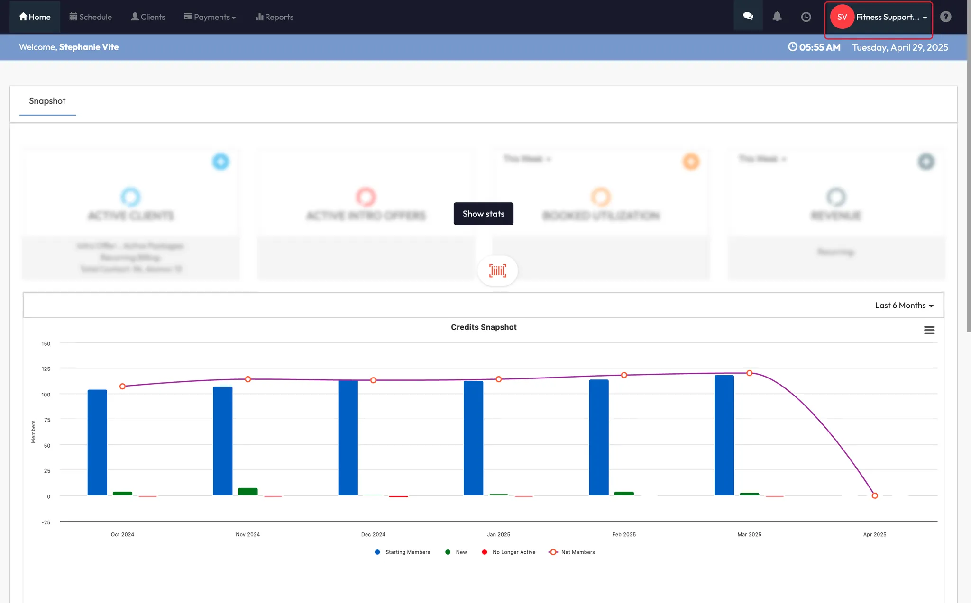The image size is (971, 603).
Task: Select the Snapshot tab
Action: point(47,101)
